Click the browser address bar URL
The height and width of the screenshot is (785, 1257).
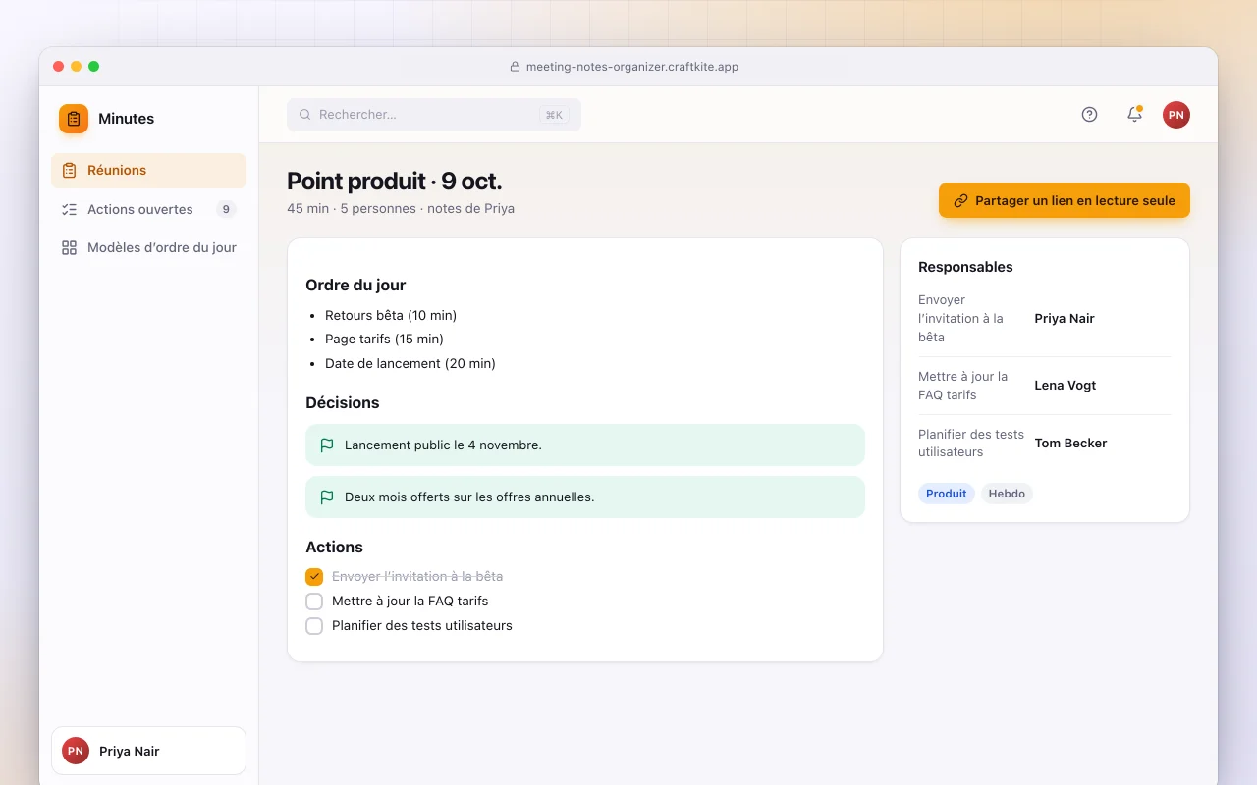(632, 67)
